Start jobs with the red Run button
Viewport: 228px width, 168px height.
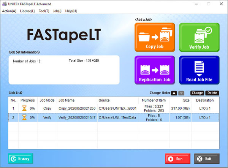click(x=177, y=159)
